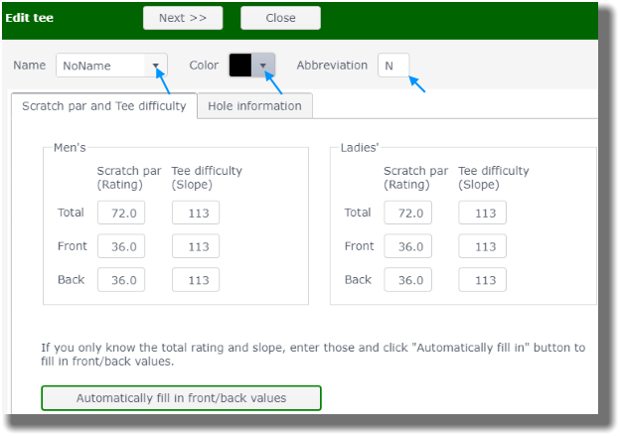Click the Ladies' group label
Screen dimensions: 620x436
pyautogui.click(x=360, y=147)
